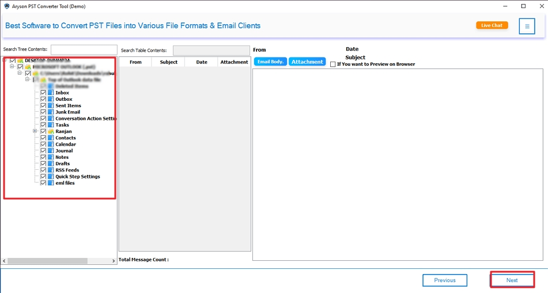
Task: Switch to the Attachment tab
Action: (307, 62)
